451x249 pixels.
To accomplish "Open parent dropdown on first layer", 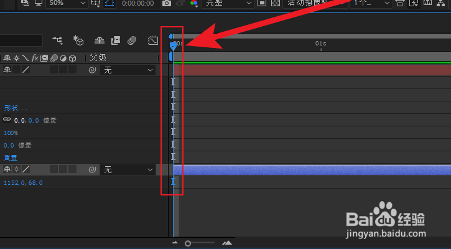I will coord(128,70).
